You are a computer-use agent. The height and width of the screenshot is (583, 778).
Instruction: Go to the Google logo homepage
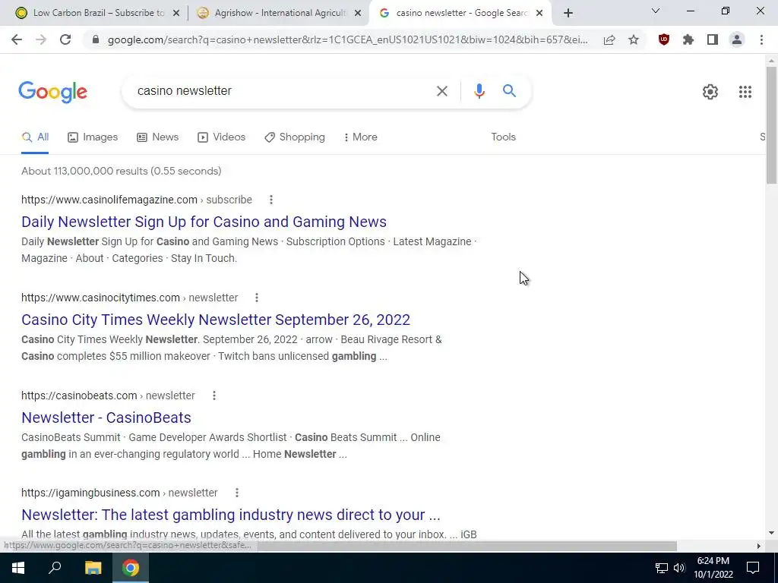click(x=52, y=92)
